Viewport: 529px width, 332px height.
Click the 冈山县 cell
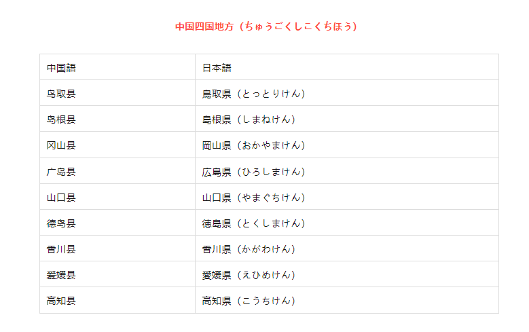pos(117,145)
